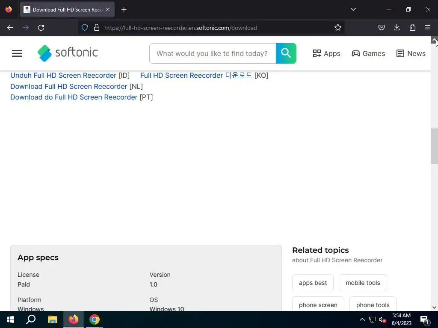Open the Games section
Image resolution: width=438 pixels, height=328 pixels.
pos(368,53)
